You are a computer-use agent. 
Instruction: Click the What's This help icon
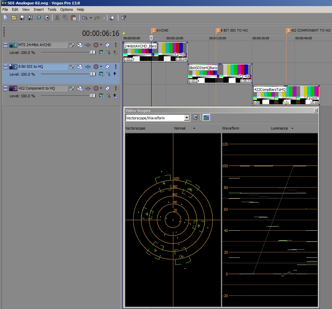123,18
